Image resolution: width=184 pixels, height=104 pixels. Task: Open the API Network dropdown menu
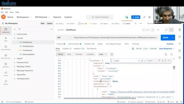(x=42, y=17)
